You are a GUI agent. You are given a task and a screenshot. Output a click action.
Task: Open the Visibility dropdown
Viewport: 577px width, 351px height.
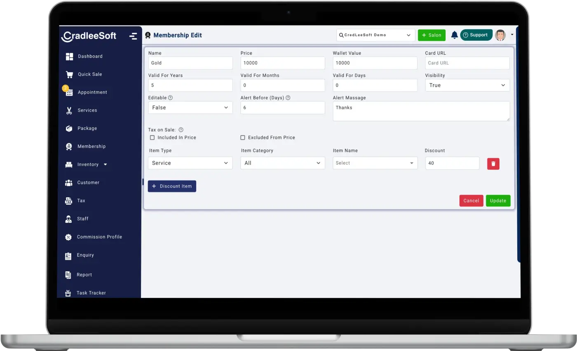click(467, 85)
